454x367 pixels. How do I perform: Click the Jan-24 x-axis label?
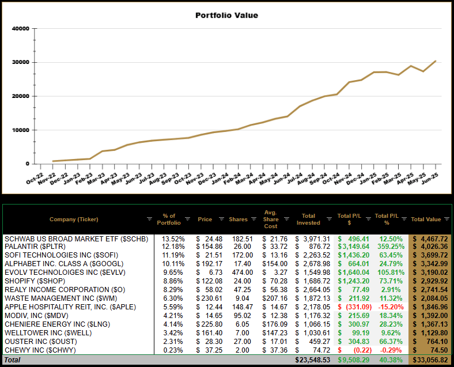pos(220,178)
